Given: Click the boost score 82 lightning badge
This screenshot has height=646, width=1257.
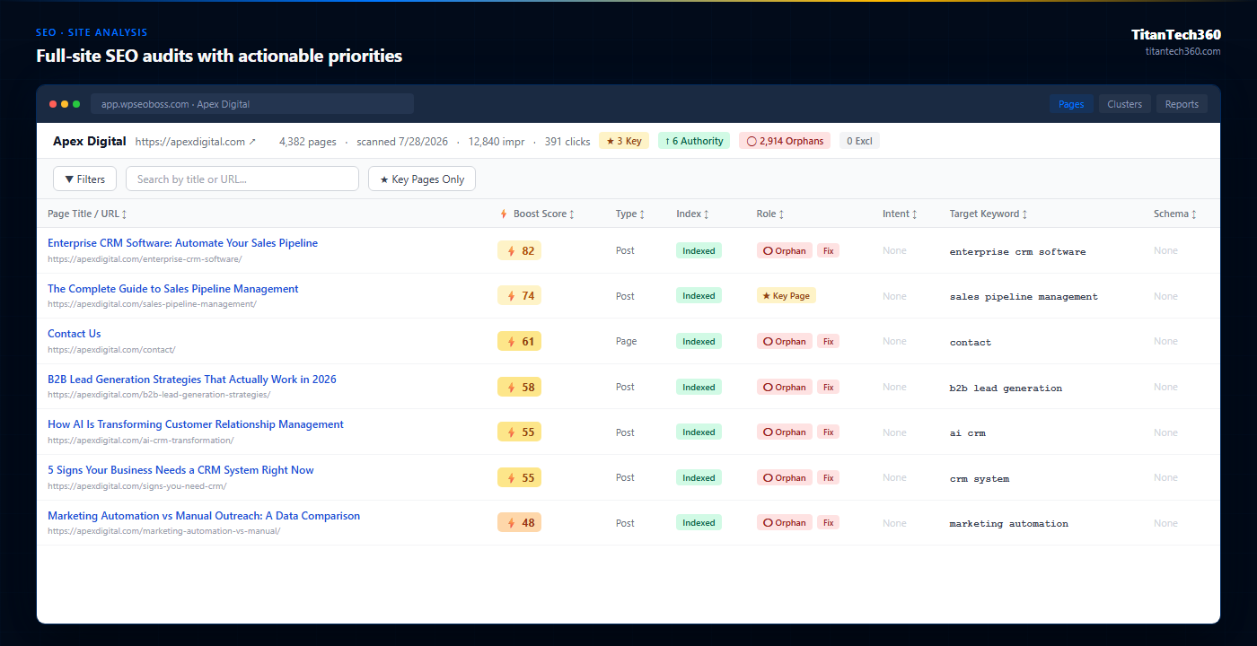Looking at the screenshot, I should 520,250.
